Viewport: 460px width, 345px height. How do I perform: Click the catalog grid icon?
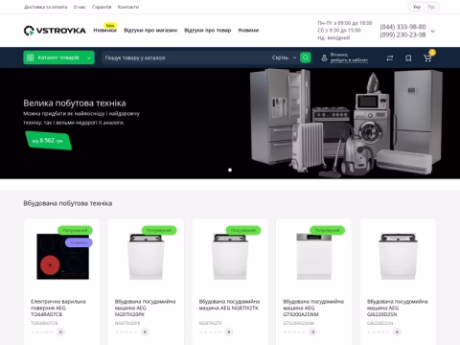[x=31, y=57]
